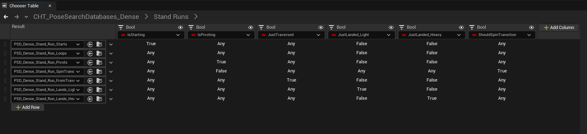Open the JustTraversed property dropdown
Image resolution: width=587 pixels, height=134 pixels.
point(291,35)
